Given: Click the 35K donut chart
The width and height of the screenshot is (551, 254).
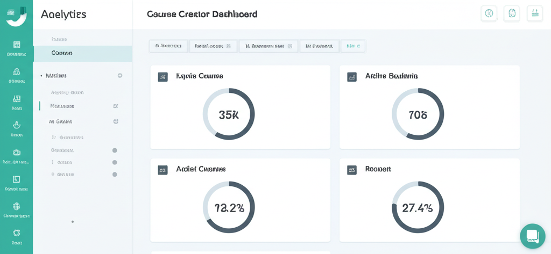Looking at the screenshot, I should click(229, 114).
